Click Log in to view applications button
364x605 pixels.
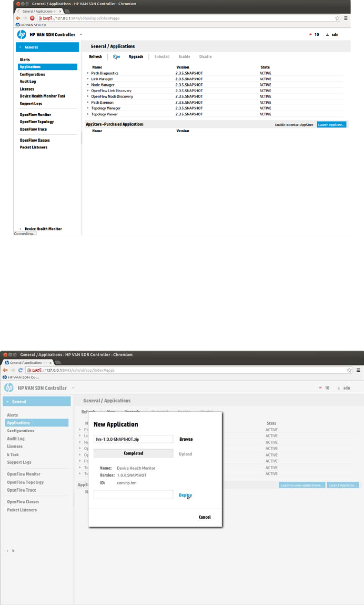pyautogui.click(x=302, y=485)
